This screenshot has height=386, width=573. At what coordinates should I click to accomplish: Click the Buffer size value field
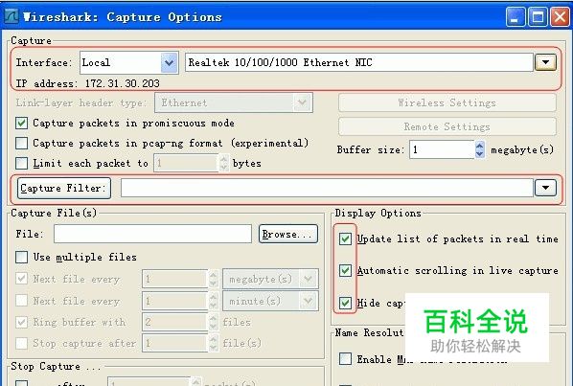[442, 149]
